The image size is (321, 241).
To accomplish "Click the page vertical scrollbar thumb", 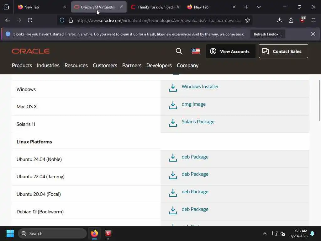I will (319, 101).
